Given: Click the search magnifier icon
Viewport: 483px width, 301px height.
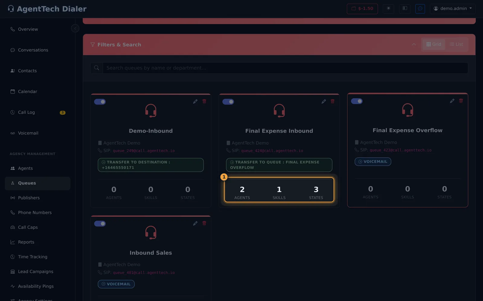Looking at the screenshot, I should [97, 68].
